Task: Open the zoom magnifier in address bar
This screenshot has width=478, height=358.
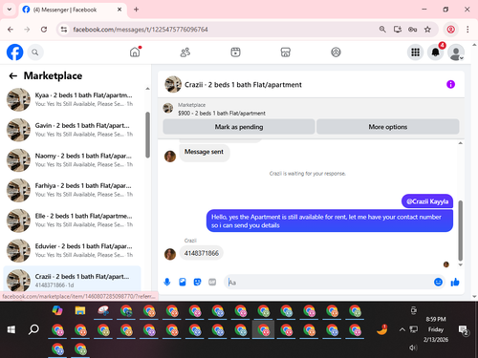Action: [x=382, y=30]
